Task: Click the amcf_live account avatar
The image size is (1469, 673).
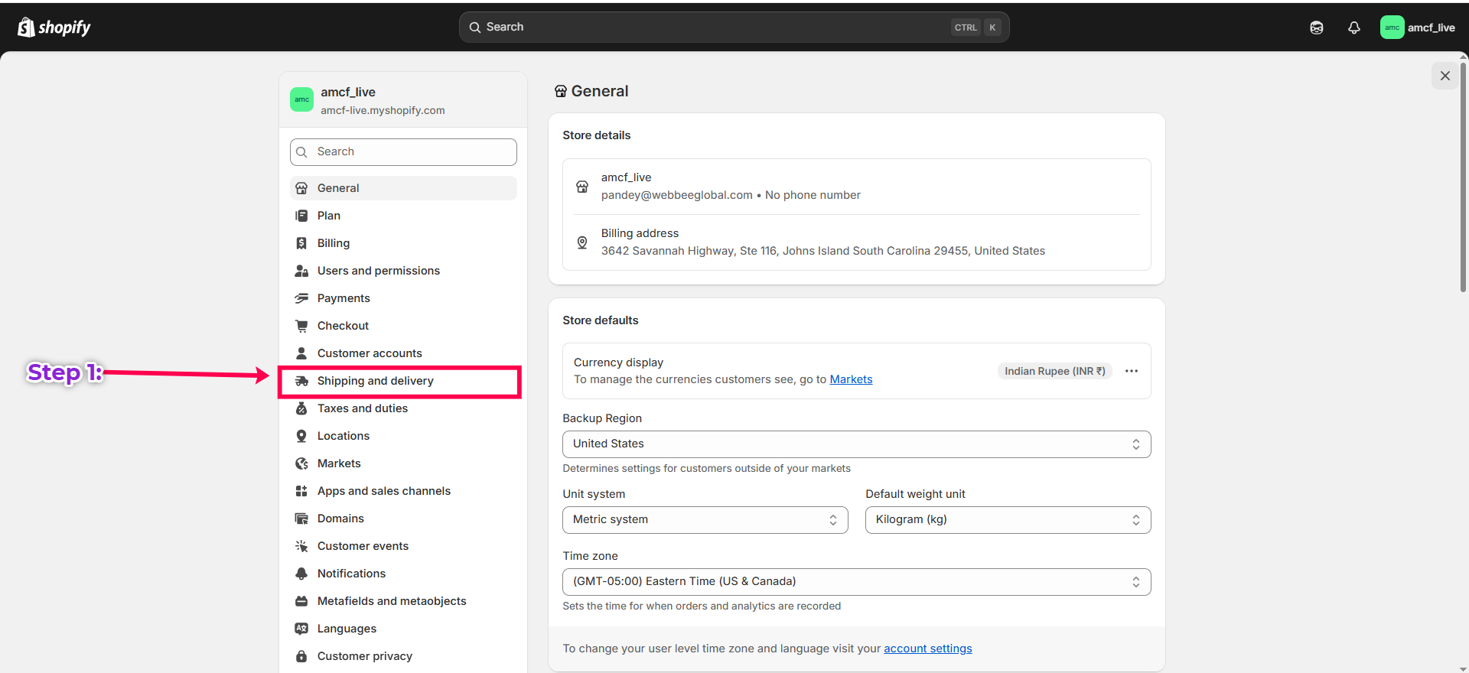Action: (x=1391, y=28)
